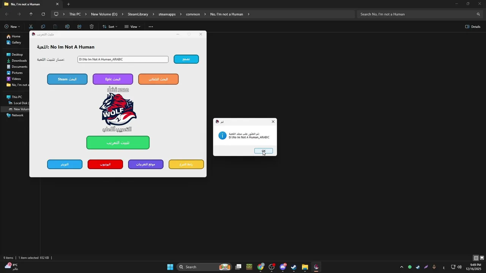Click the Rename icon in Explorer toolbar

[x=67, y=27]
